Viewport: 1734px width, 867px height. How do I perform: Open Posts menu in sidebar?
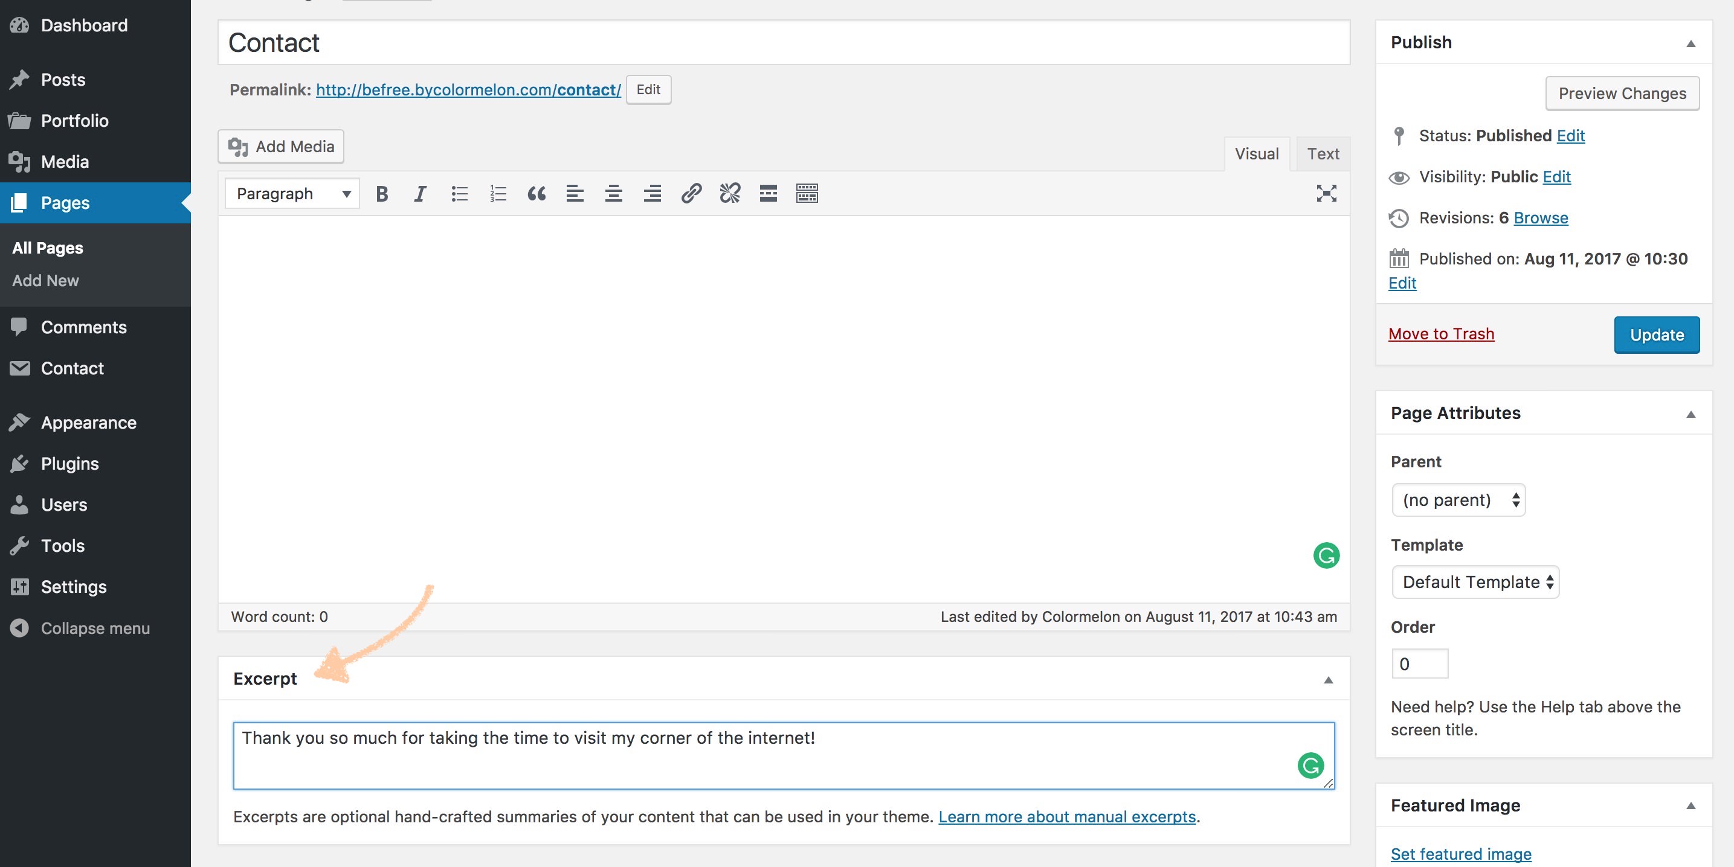[95, 79]
